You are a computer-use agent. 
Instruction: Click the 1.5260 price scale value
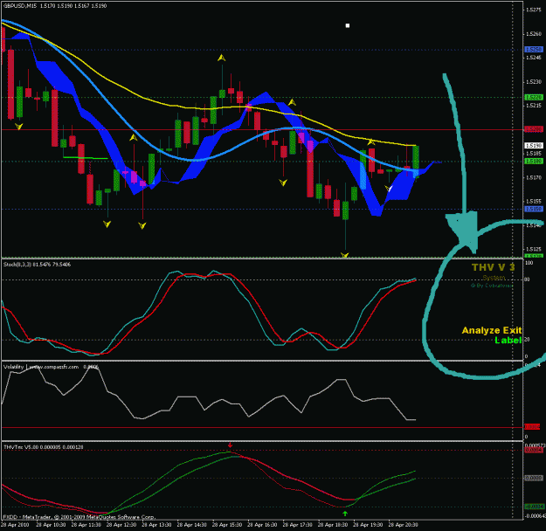(x=534, y=34)
